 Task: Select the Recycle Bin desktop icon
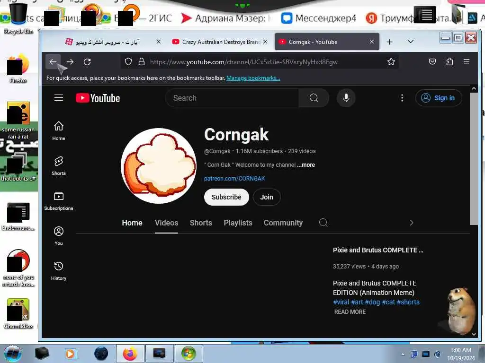point(18,18)
